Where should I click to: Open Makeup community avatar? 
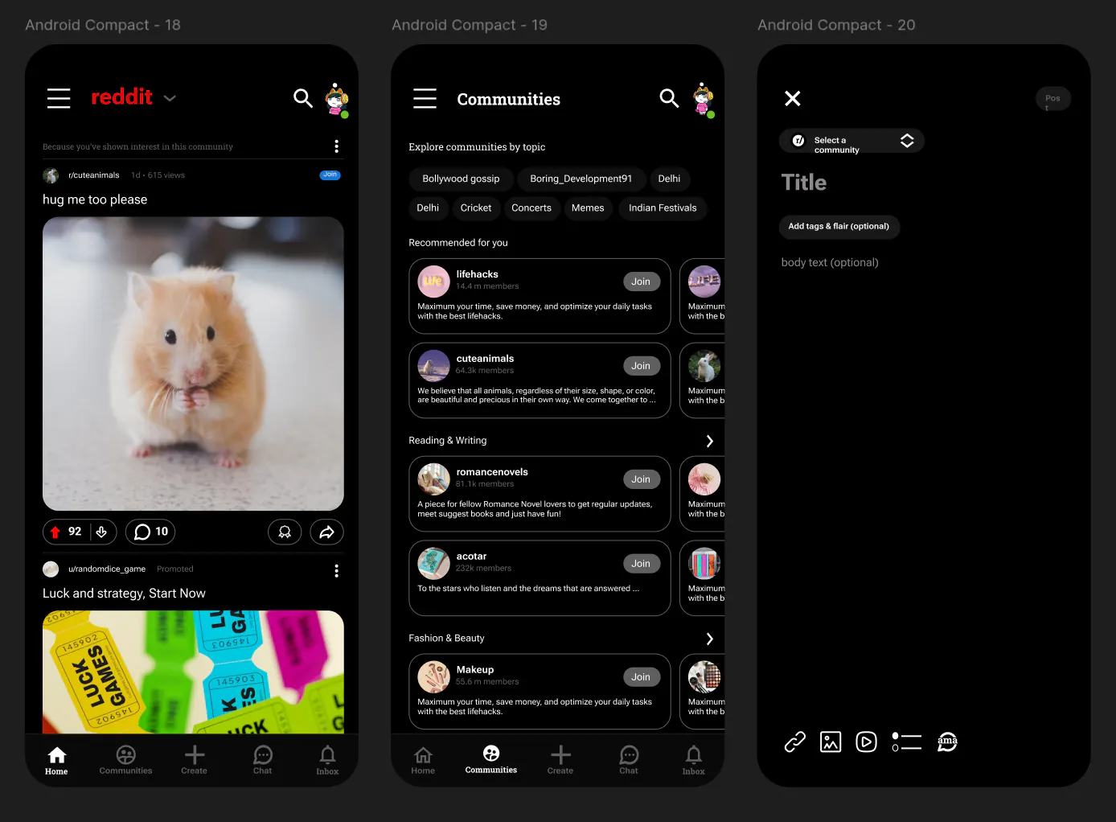point(433,677)
